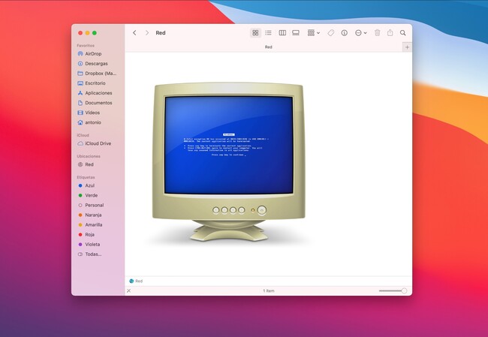Image resolution: width=488 pixels, height=337 pixels.
Task: Switch to column view
Action: [x=282, y=33]
